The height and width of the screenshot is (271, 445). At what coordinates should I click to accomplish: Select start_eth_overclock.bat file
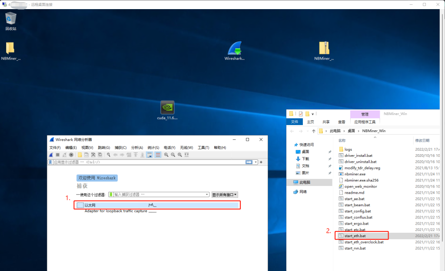tap(364, 242)
